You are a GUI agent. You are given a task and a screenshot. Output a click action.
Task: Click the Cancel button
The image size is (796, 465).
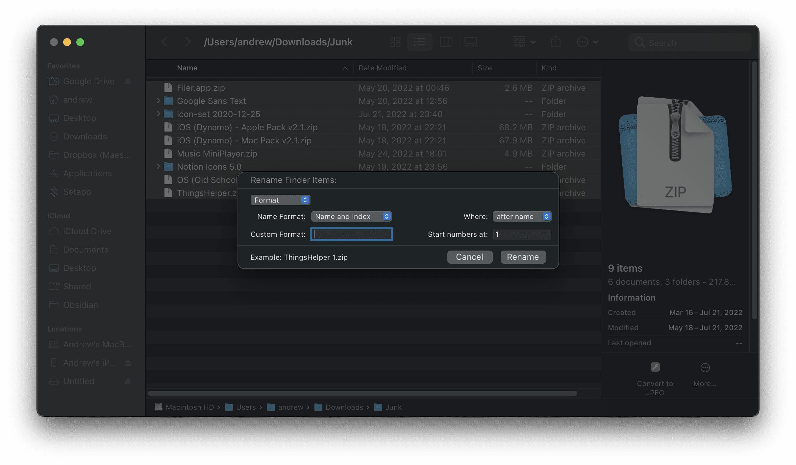click(x=470, y=257)
